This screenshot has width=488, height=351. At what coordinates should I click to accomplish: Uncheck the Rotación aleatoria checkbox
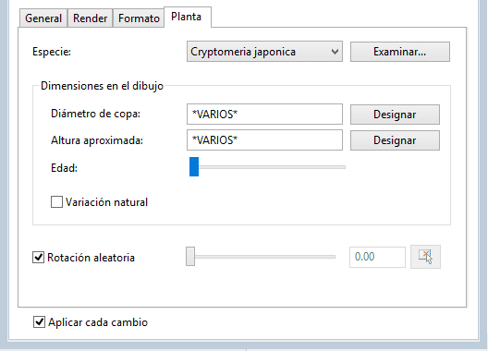click(38, 258)
